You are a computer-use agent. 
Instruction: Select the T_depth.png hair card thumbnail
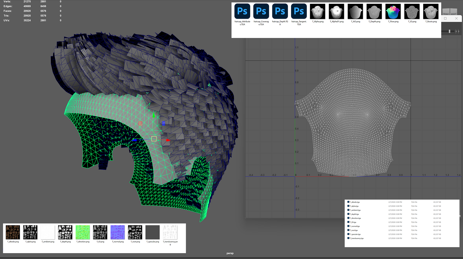click(65, 232)
